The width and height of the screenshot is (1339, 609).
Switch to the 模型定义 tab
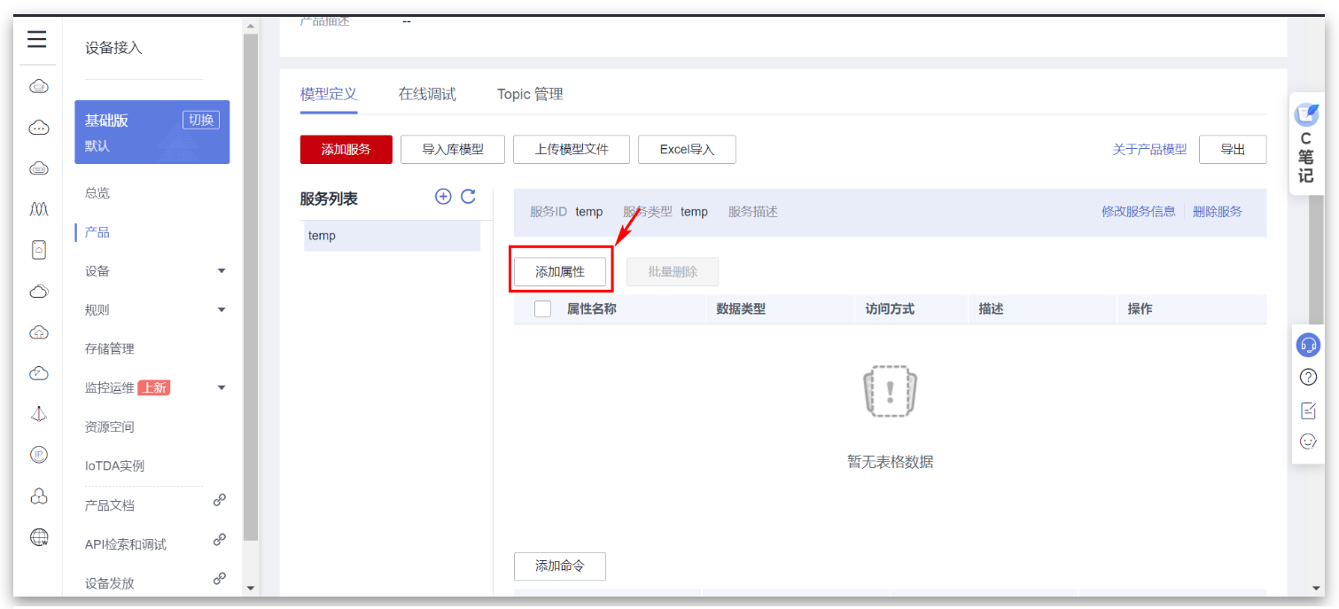tap(329, 94)
